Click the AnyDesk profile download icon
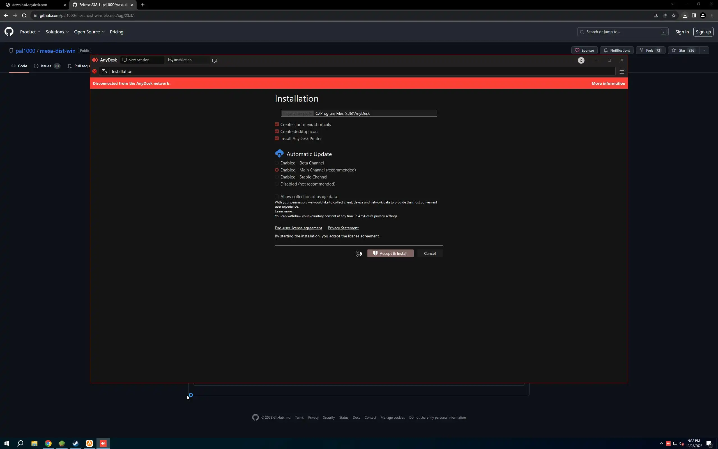Viewport: 718px width, 449px height. 581,60
